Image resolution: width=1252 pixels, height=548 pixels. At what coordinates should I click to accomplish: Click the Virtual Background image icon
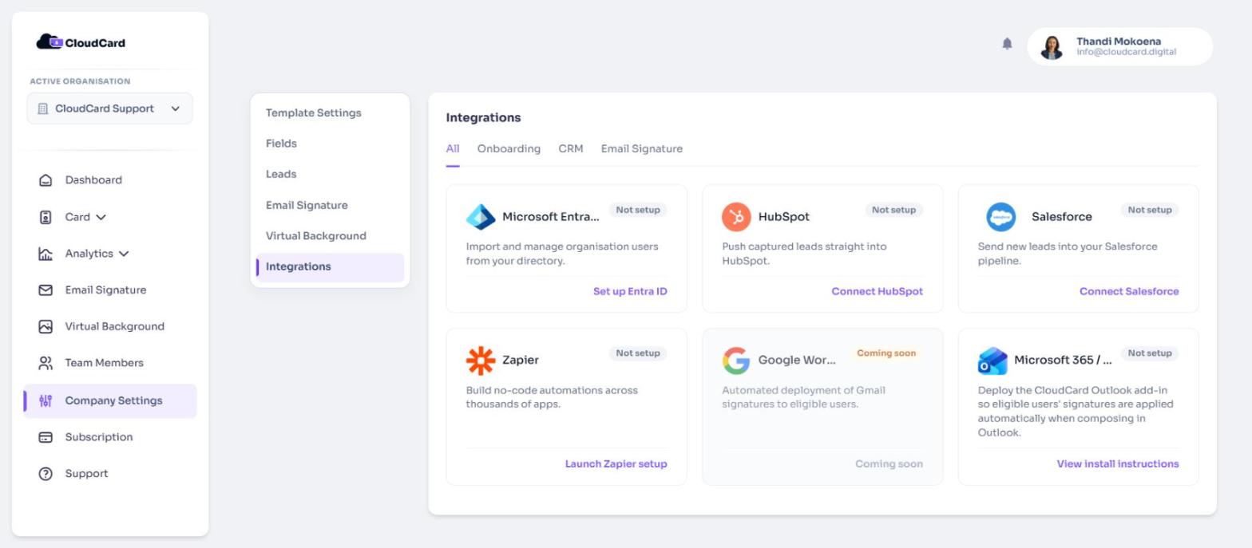click(x=46, y=326)
